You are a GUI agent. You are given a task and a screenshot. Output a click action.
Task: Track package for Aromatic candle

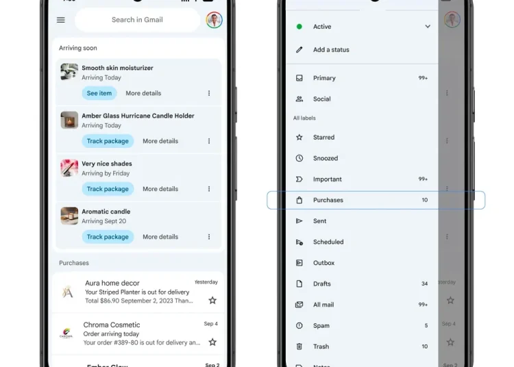pyautogui.click(x=108, y=236)
